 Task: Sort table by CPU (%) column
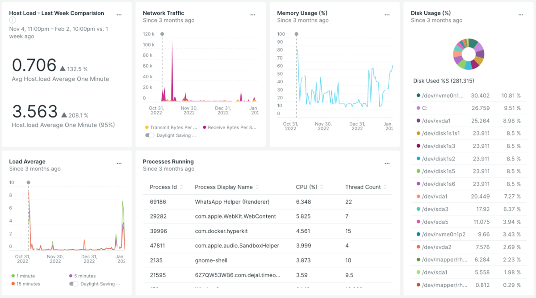[x=306, y=187]
